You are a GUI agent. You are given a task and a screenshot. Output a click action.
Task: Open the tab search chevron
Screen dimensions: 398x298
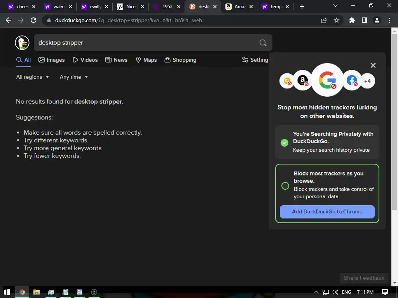point(335,5)
